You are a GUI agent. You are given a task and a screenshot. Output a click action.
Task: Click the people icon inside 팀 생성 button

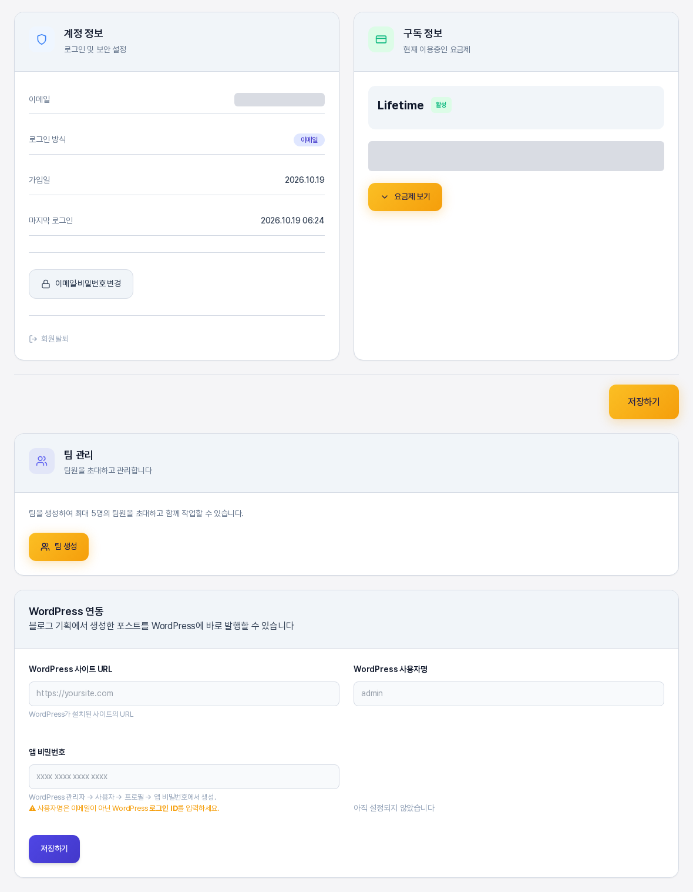(x=45, y=547)
